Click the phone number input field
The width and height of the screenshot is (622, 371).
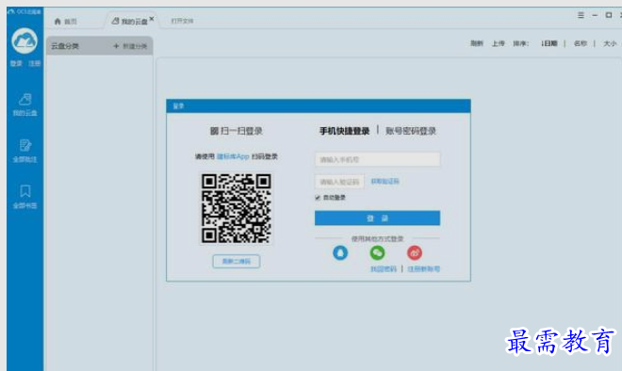tap(377, 159)
